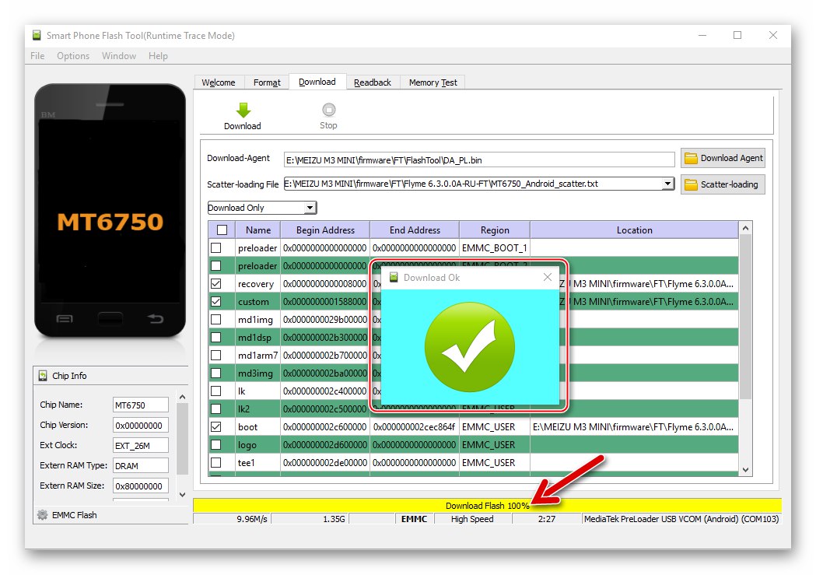Open the Download Only dropdown

(x=311, y=207)
